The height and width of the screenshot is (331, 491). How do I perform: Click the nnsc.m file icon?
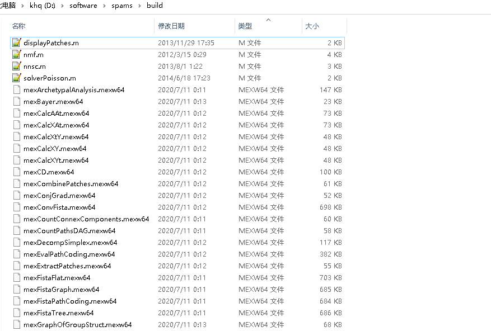pyautogui.click(x=17, y=66)
